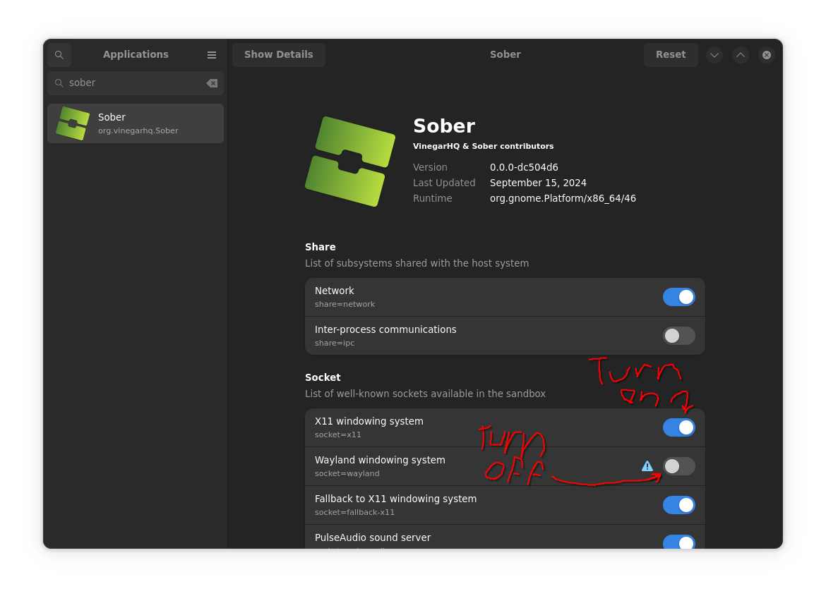Minimize the window with the down chevron
Viewport: 826px width, 596px height.
(714, 55)
